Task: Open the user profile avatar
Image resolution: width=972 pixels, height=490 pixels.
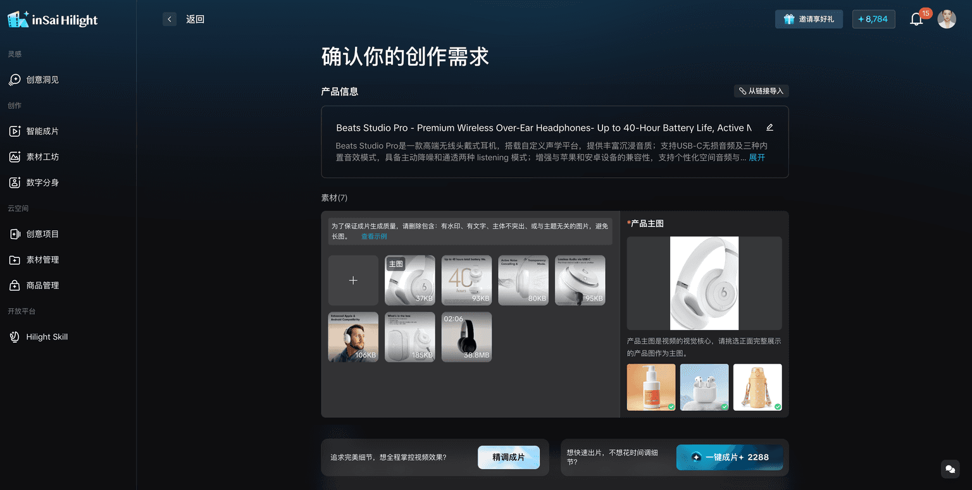Action: [947, 19]
